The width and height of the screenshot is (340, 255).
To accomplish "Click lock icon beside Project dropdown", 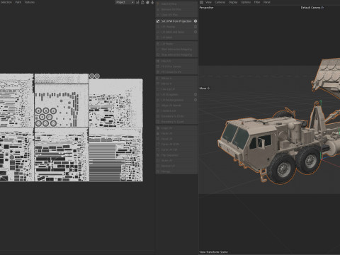I will coord(142,2).
